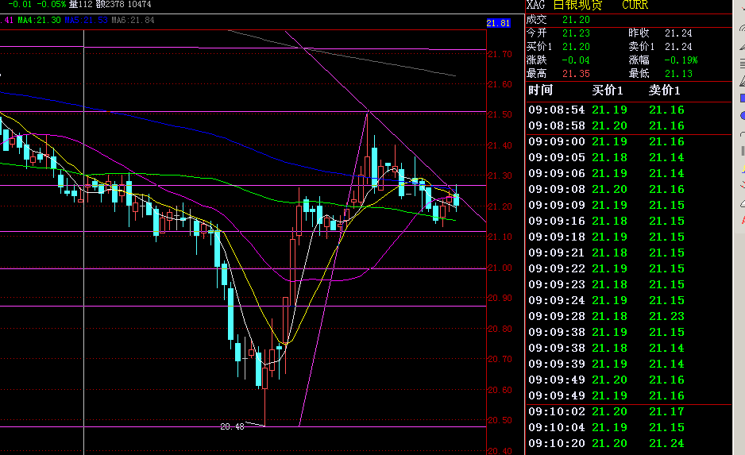This screenshot has height=455, width=745.
Task: Select the 涨跌 change value -0.04
Action: tap(575, 60)
